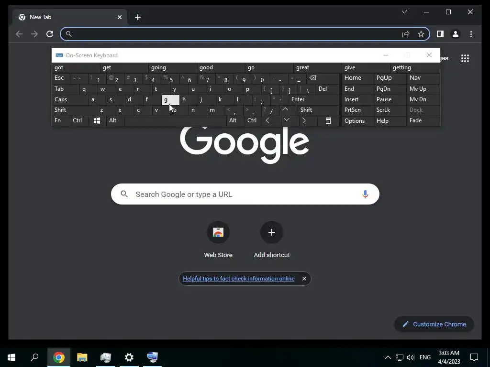The width and height of the screenshot is (490, 367).
Task: Bookmark this tab with the star icon
Action: tap(421, 34)
